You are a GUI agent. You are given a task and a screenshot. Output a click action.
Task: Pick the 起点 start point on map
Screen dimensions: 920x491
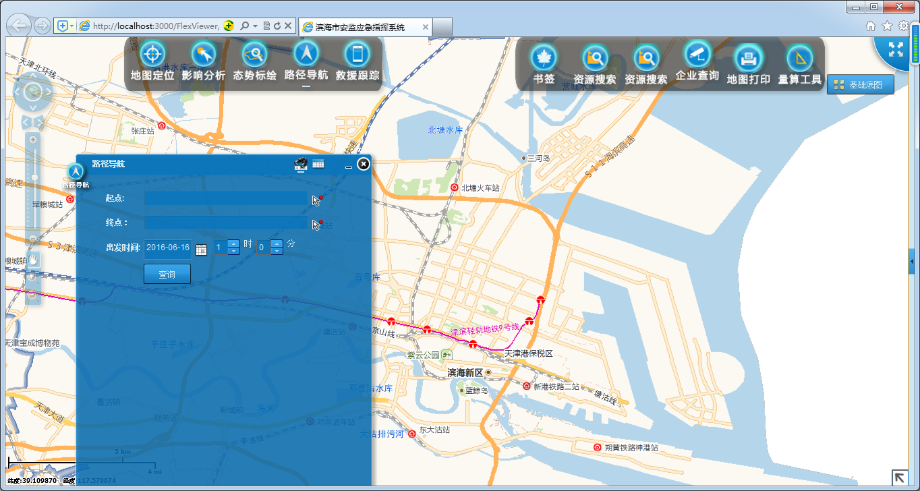(318, 199)
